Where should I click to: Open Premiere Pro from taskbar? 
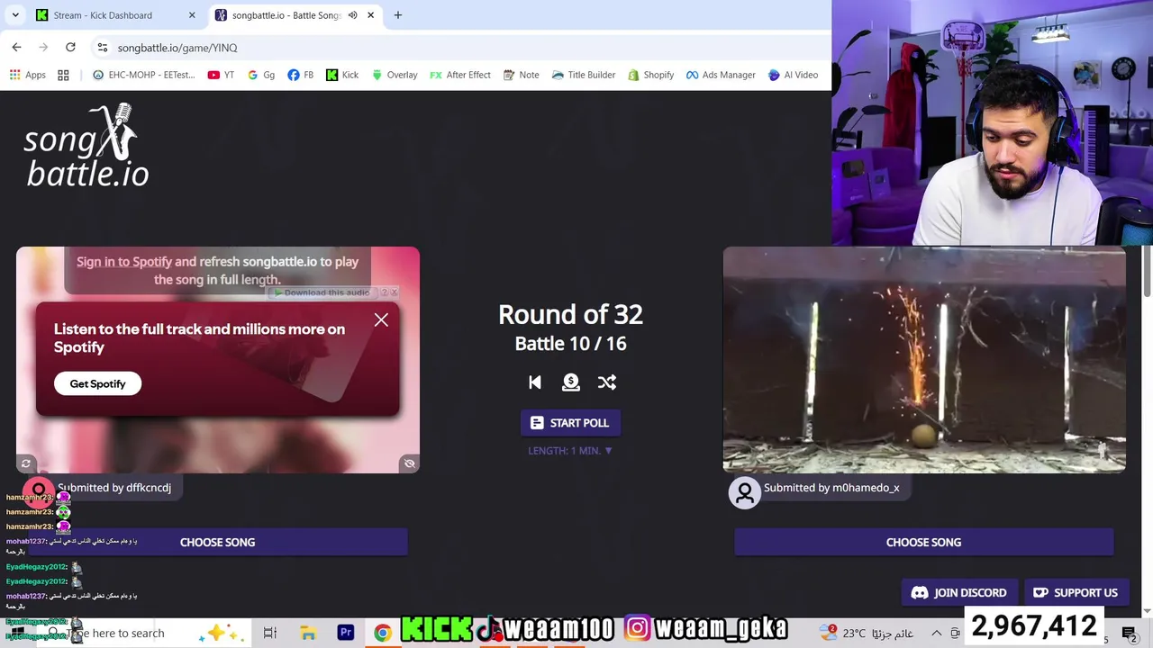[346, 633]
